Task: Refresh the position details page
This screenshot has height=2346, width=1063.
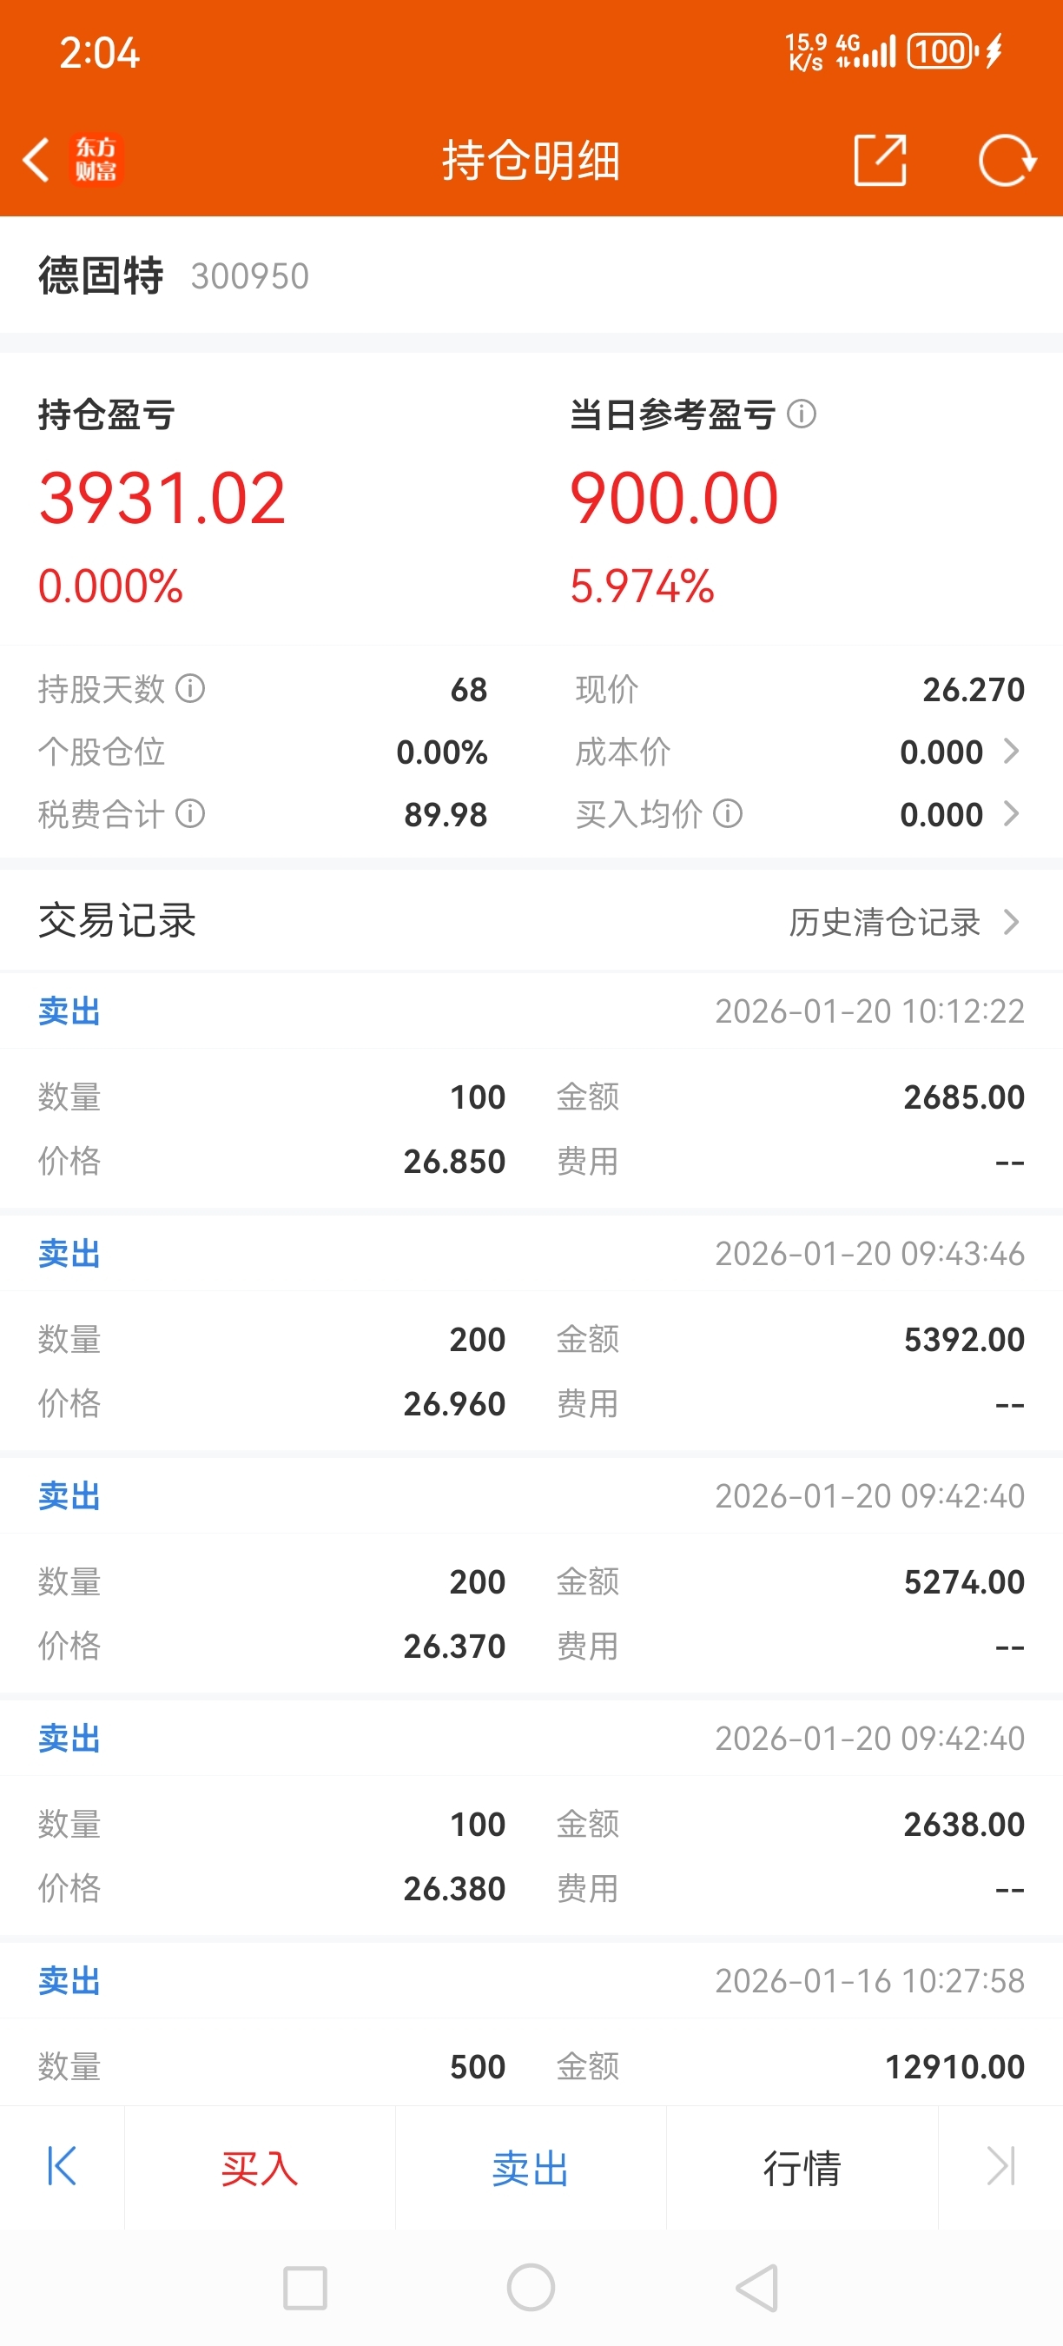Action: (1007, 160)
